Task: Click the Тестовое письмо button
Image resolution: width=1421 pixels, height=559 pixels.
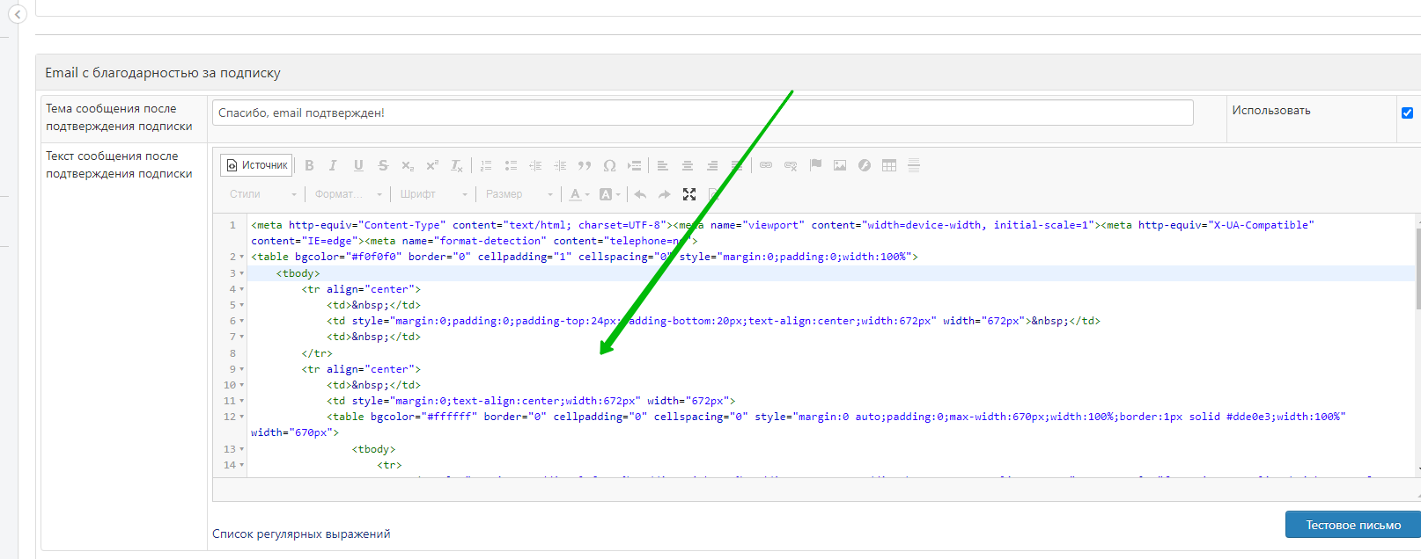Action: (1352, 525)
